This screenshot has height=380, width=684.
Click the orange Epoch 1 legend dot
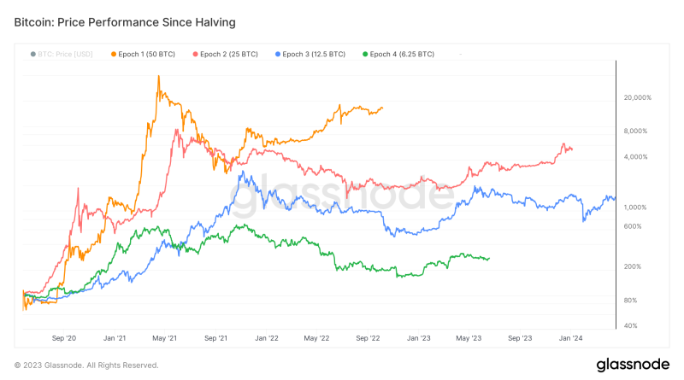pos(114,54)
